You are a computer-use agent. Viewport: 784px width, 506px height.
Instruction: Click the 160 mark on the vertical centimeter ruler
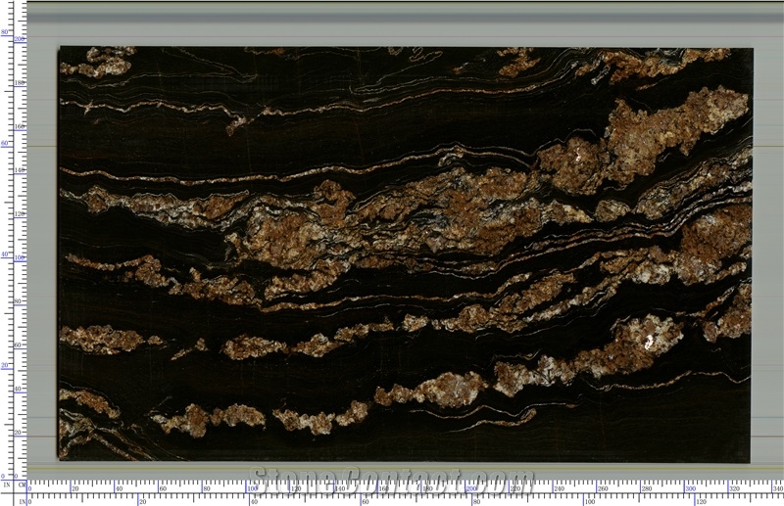[x=20, y=126]
